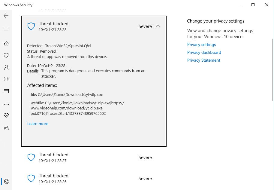The width and height of the screenshot is (274, 190).
Task: Expand the 23:27 Threat blocked entry
Action: [x=94, y=158]
